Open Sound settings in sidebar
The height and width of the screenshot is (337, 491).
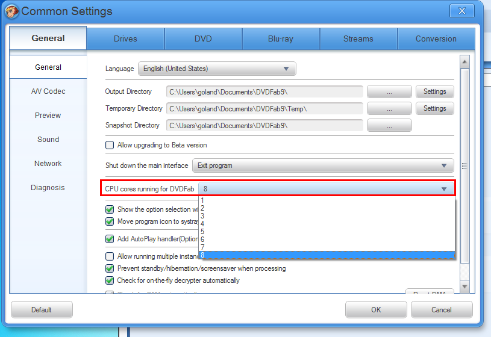48,140
